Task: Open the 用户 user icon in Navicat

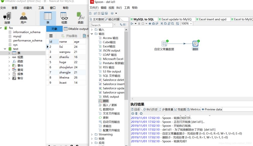Action: tap(23, 18)
